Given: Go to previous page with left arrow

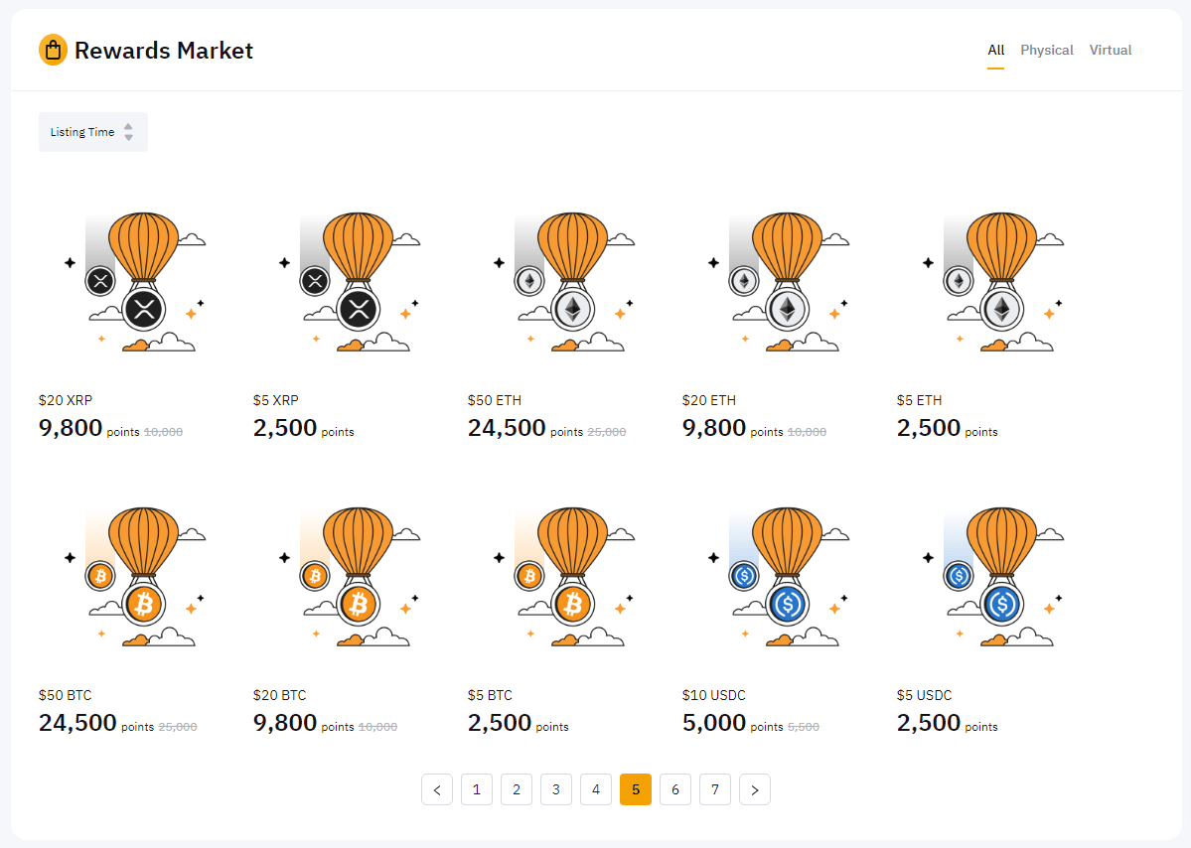Looking at the screenshot, I should 437,789.
